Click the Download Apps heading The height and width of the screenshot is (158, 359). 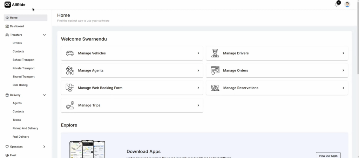click(143, 152)
